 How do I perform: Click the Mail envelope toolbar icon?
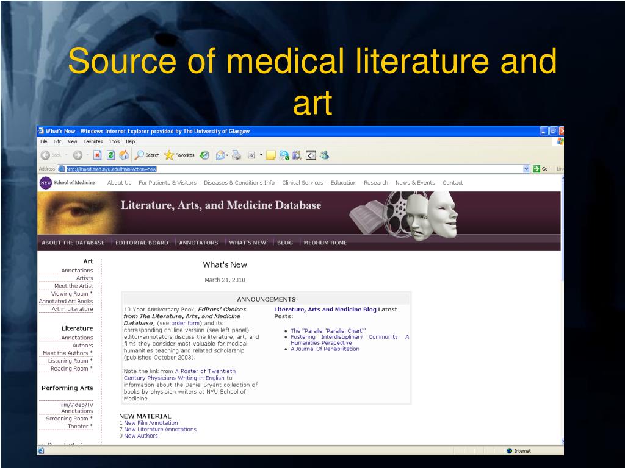click(x=220, y=155)
